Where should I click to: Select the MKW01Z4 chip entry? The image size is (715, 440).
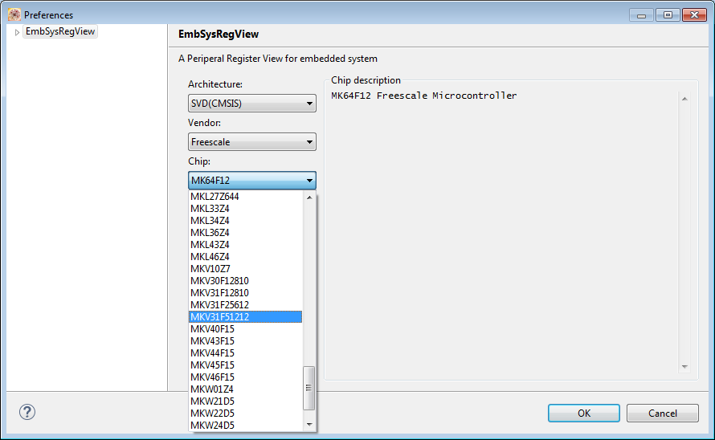click(245, 389)
